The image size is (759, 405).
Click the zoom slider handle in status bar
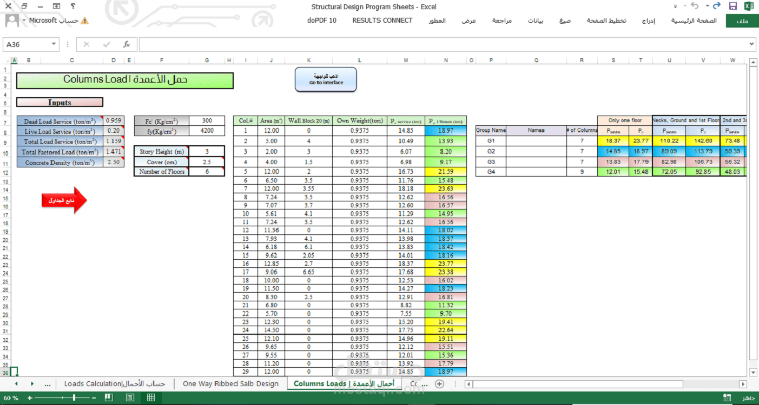[x=74, y=397]
